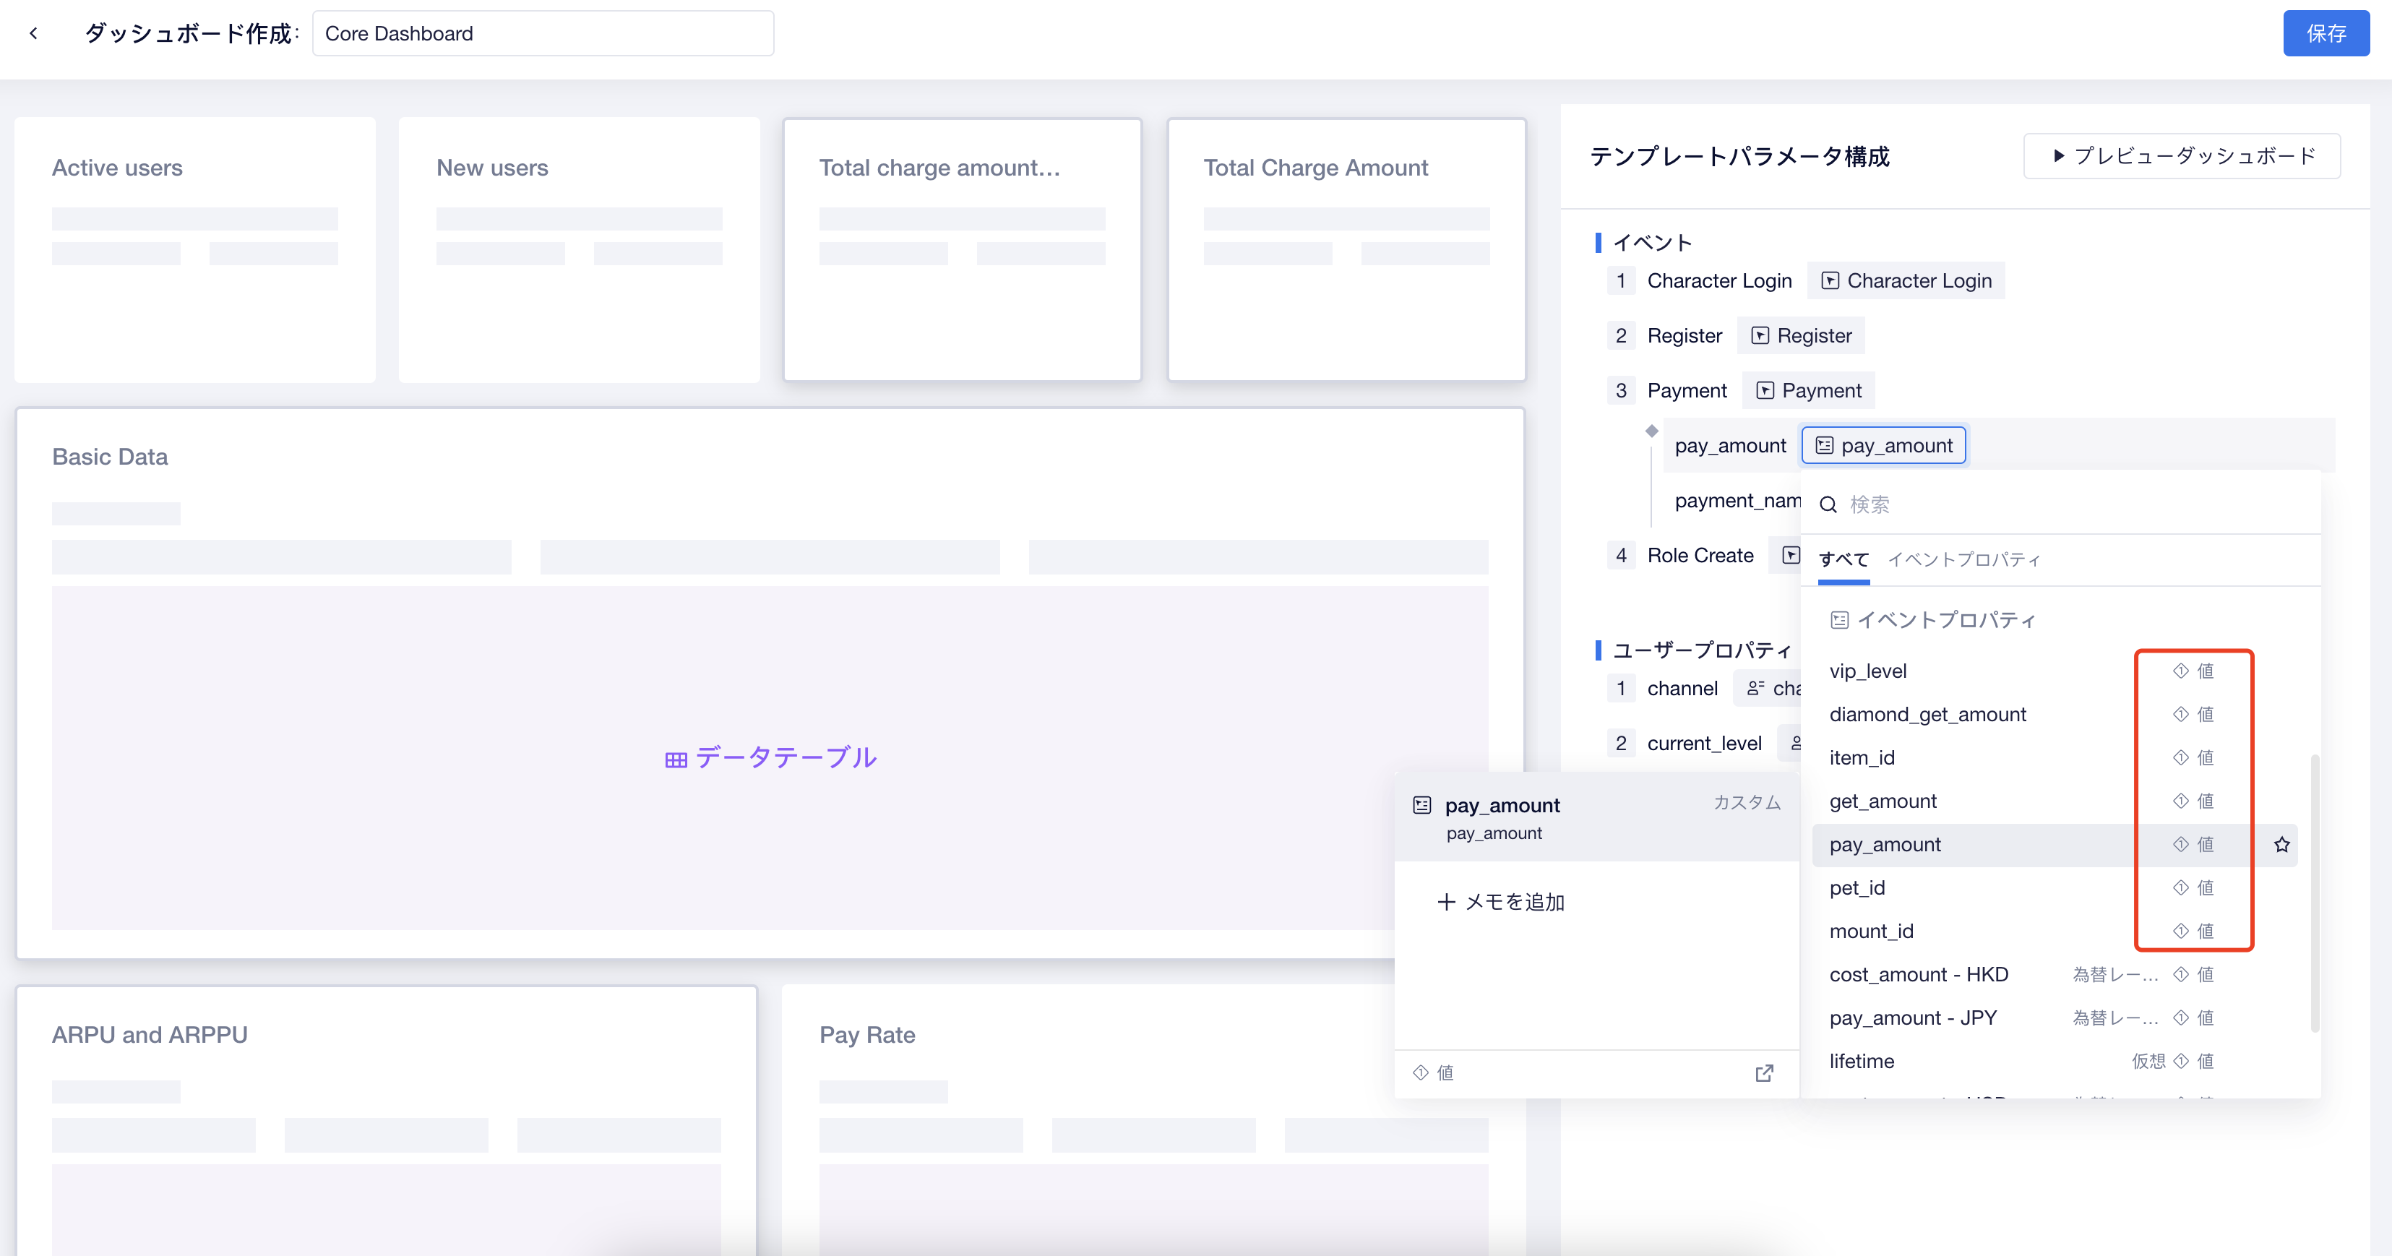Image resolution: width=2392 pixels, height=1256 pixels.
Task: Click the search magnifier icon
Action: tap(1828, 504)
